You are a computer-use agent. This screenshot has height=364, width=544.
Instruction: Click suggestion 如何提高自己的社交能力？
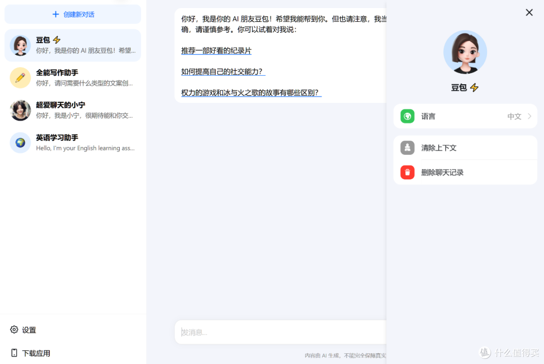[223, 72]
